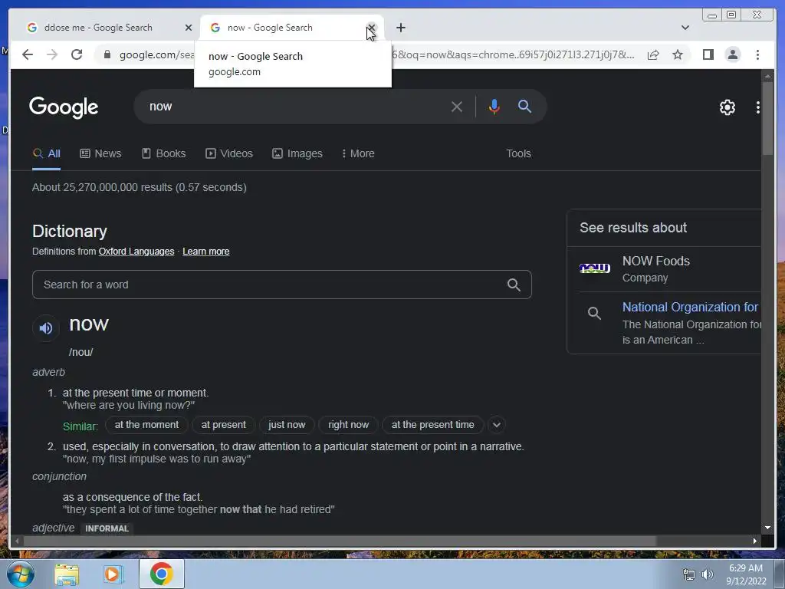Close the 'now - Google Search' tab
785x589 pixels.
click(x=371, y=28)
